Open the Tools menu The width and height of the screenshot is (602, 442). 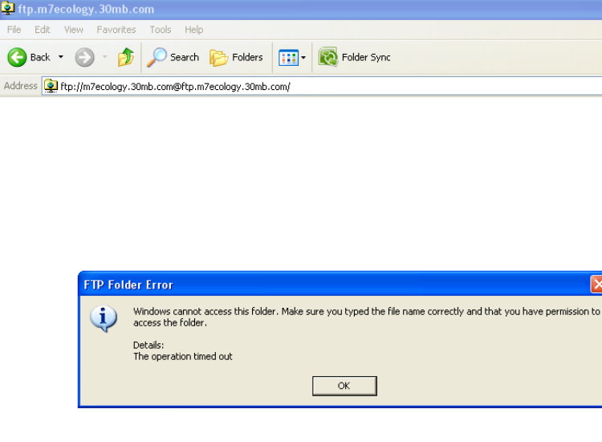[x=161, y=30]
